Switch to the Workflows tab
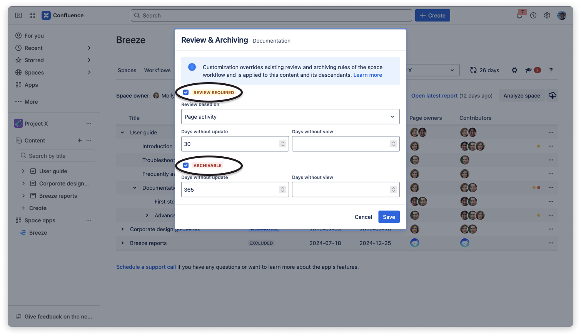The image size is (581, 336). [x=157, y=70]
